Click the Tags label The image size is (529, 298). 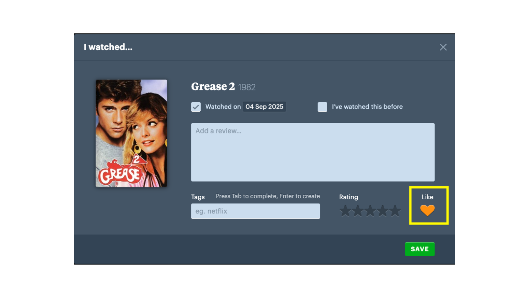pos(198,197)
